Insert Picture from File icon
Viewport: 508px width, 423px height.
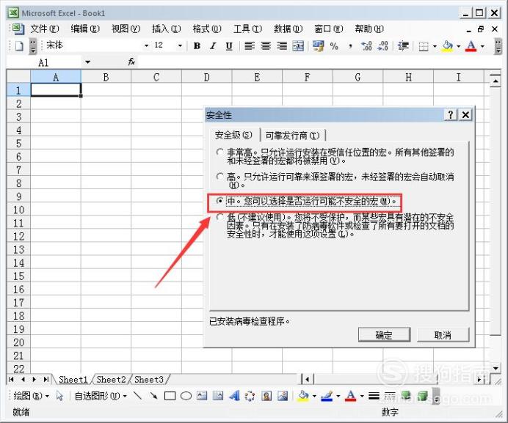click(283, 395)
